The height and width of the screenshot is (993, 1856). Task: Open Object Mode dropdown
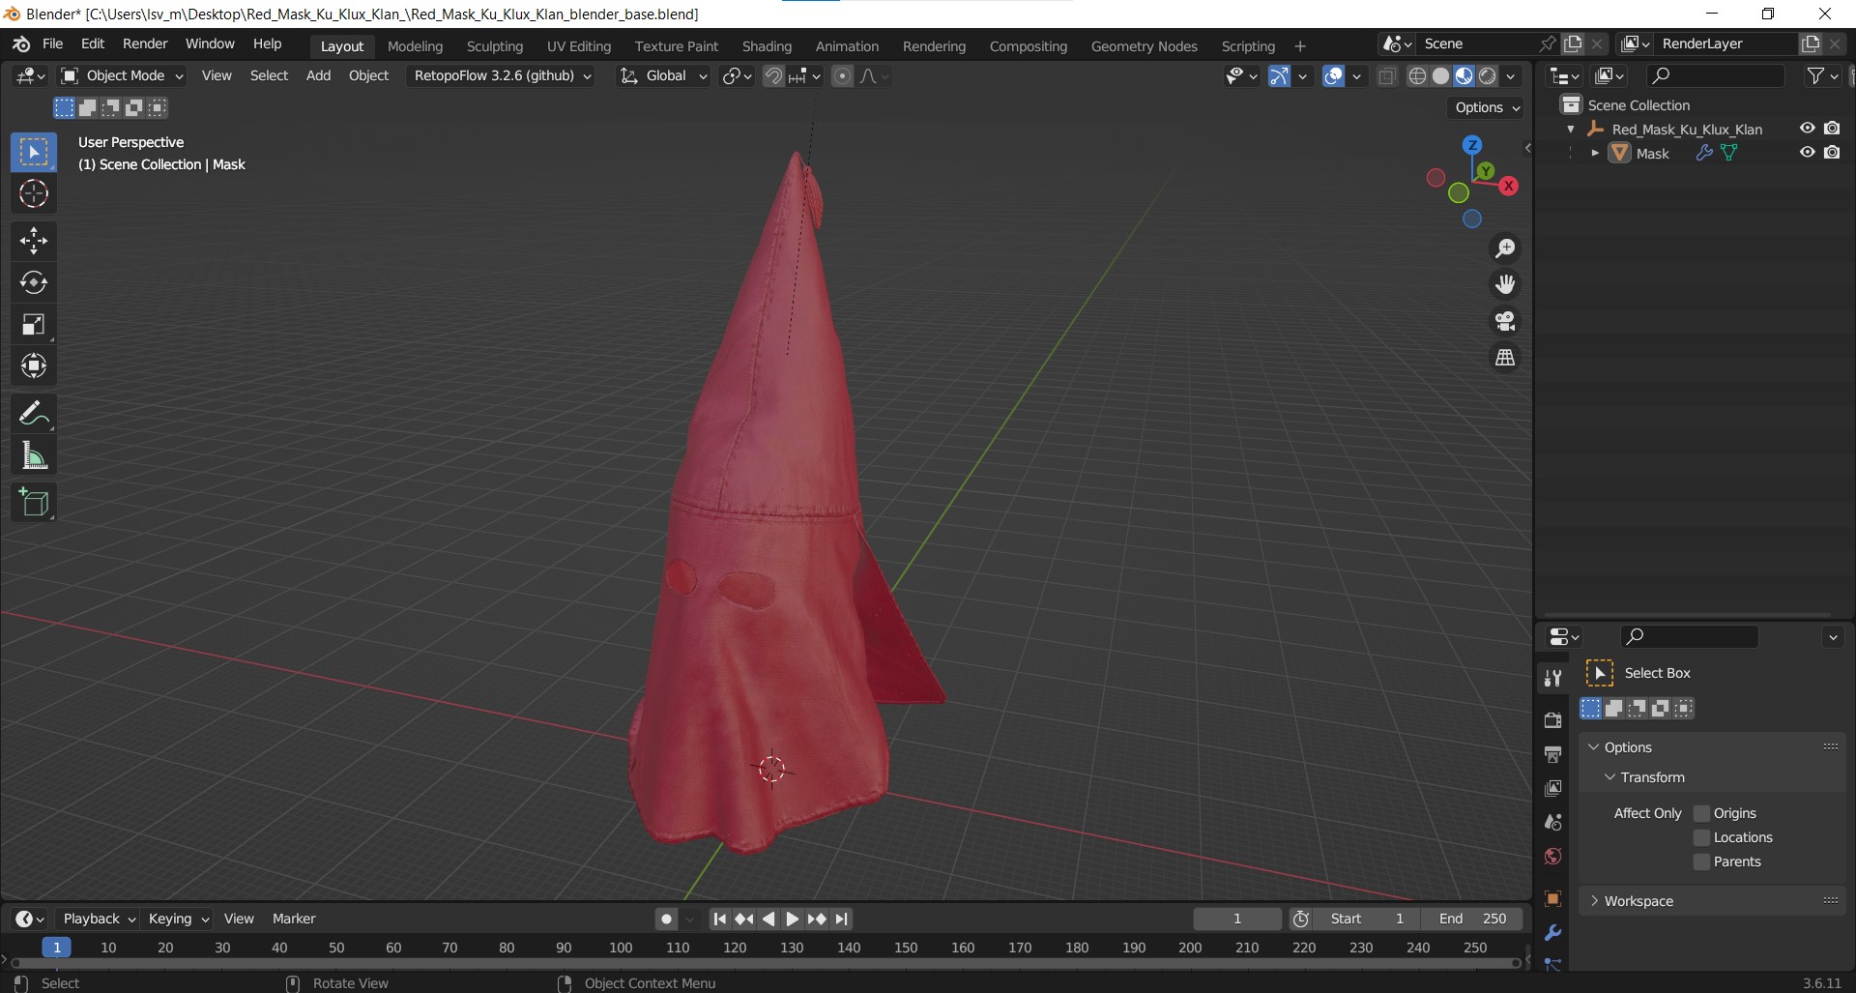pos(122,76)
